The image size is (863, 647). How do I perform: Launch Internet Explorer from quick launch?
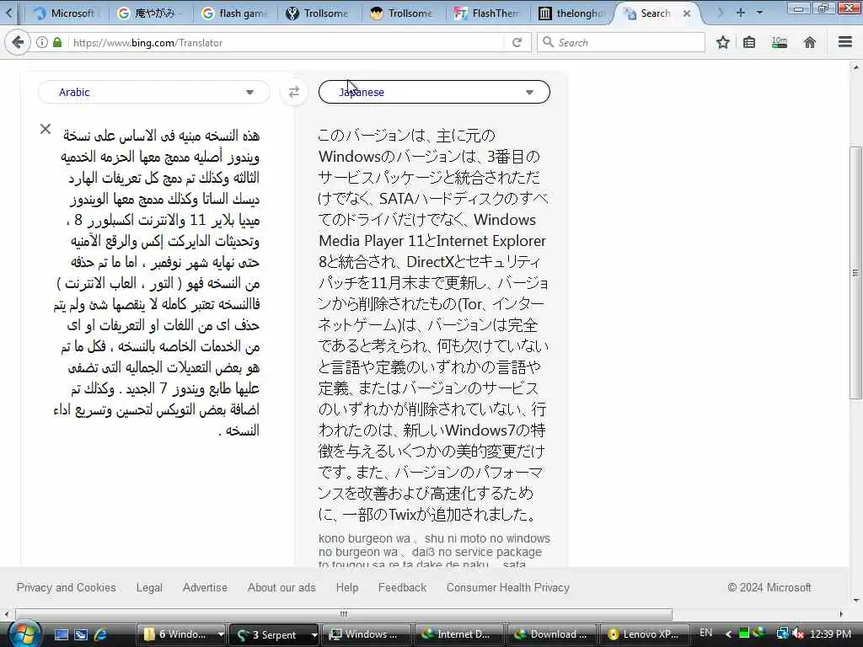coord(100,634)
